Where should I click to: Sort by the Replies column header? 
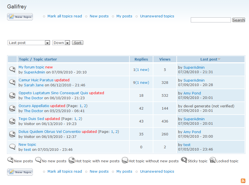[x=141, y=59]
